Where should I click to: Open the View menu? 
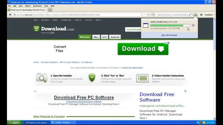click(x=21, y=6)
